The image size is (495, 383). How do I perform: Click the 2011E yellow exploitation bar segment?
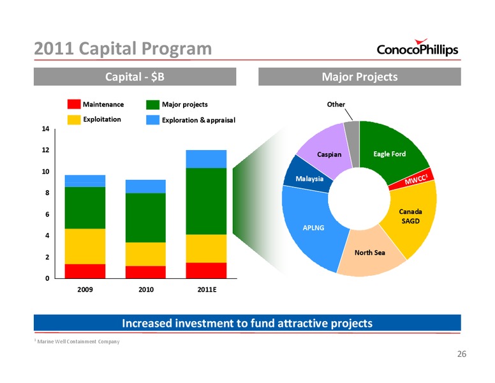tap(206, 249)
